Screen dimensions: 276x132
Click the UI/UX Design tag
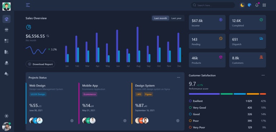click(x=38, y=94)
